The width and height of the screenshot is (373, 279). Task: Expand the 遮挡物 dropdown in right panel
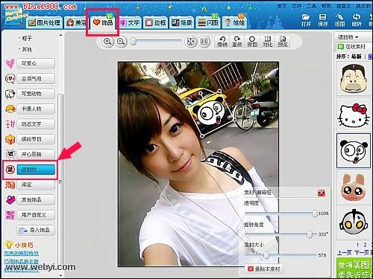coord(348,37)
